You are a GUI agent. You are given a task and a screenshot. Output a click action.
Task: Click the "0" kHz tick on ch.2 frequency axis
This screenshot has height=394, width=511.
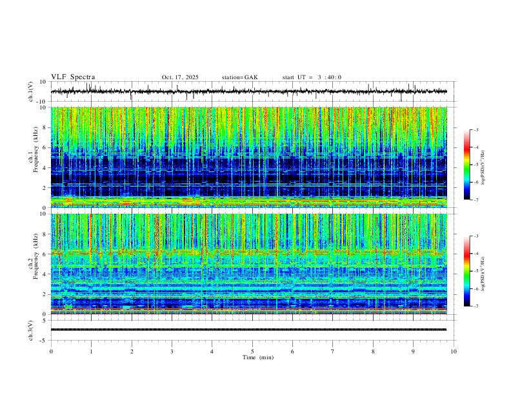45,314
